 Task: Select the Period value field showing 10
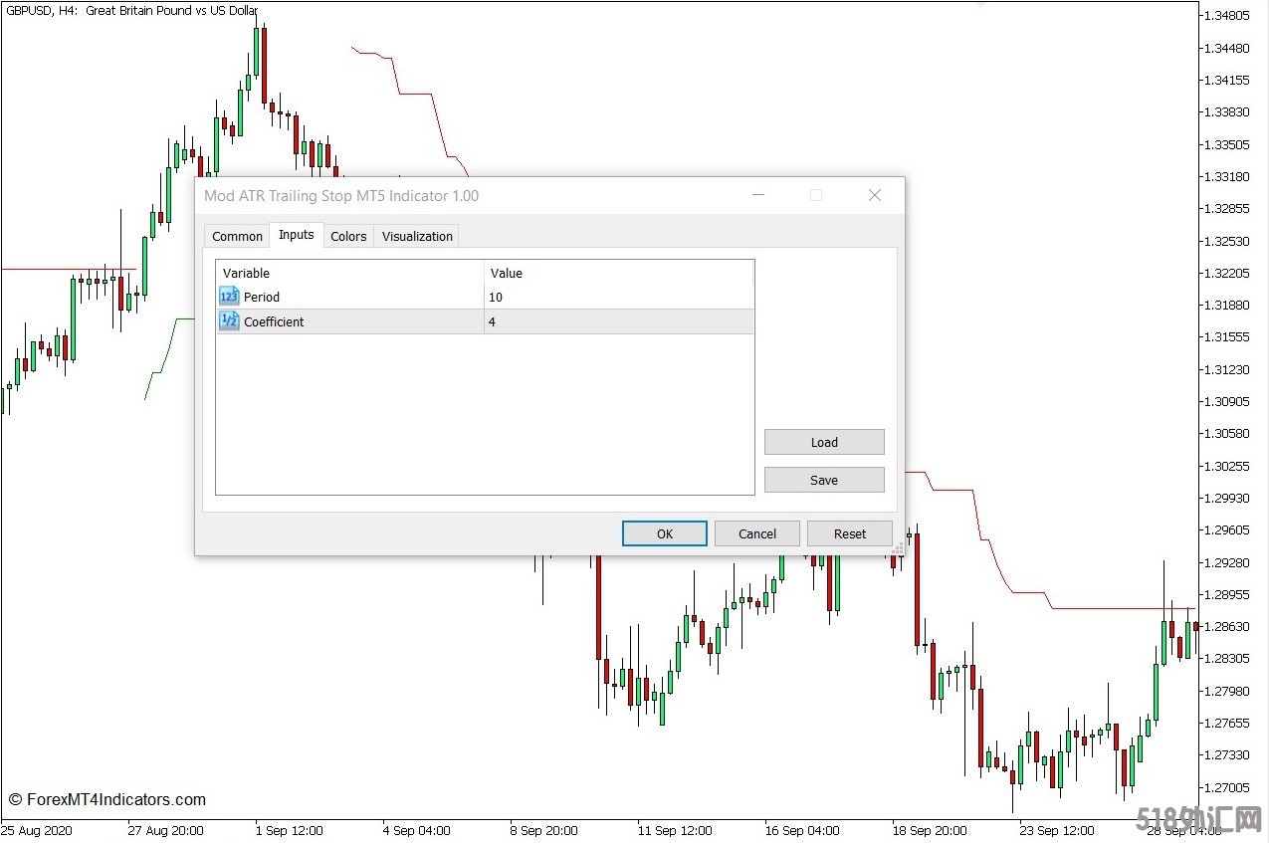coord(617,297)
